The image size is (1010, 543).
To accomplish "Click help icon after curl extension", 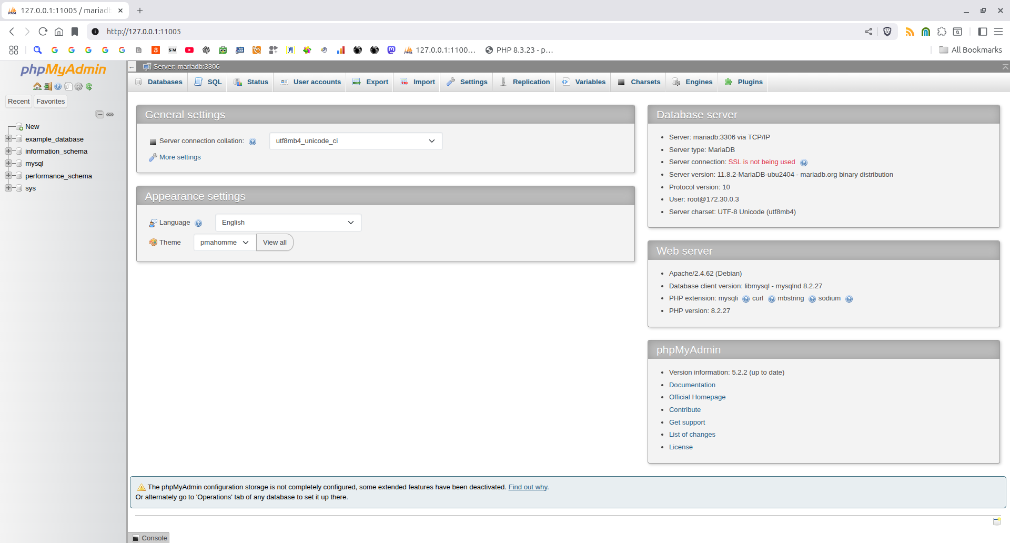I will click(772, 299).
